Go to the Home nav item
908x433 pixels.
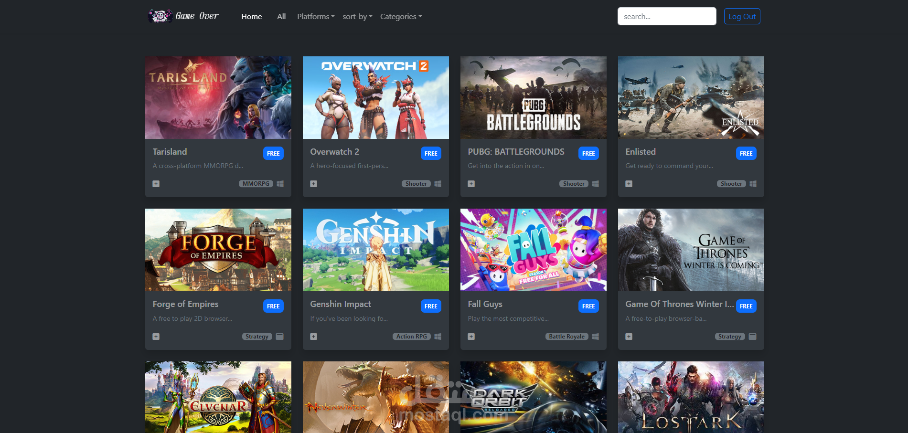(x=252, y=16)
